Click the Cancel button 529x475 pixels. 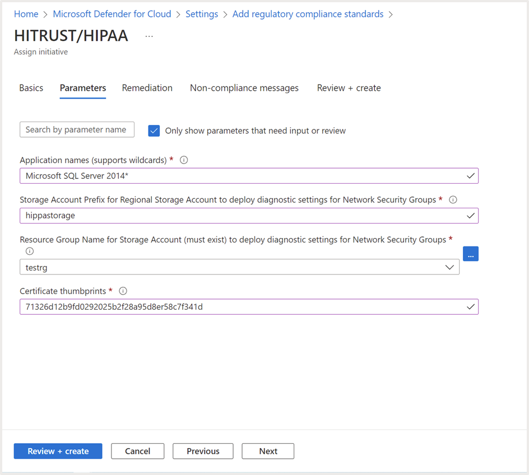(137, 451)
